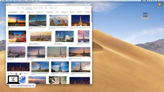Open the user account menu bar icon
The image size is (164, 92).
pos(158,1)
